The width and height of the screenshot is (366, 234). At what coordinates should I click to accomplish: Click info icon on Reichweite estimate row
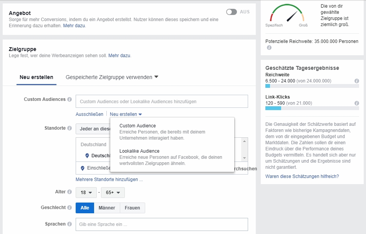pos(356,81)
